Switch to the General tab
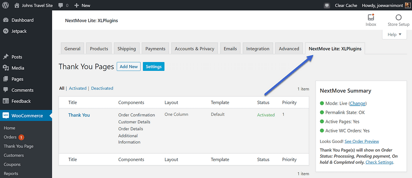412x178 pixels. [x=72, y=49]
